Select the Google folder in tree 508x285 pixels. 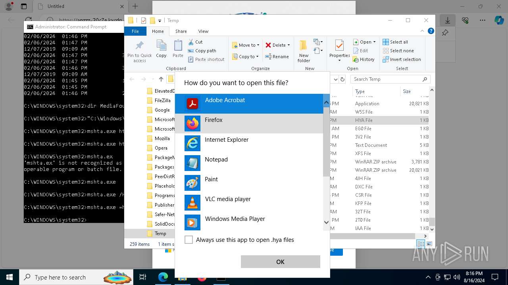158,110
